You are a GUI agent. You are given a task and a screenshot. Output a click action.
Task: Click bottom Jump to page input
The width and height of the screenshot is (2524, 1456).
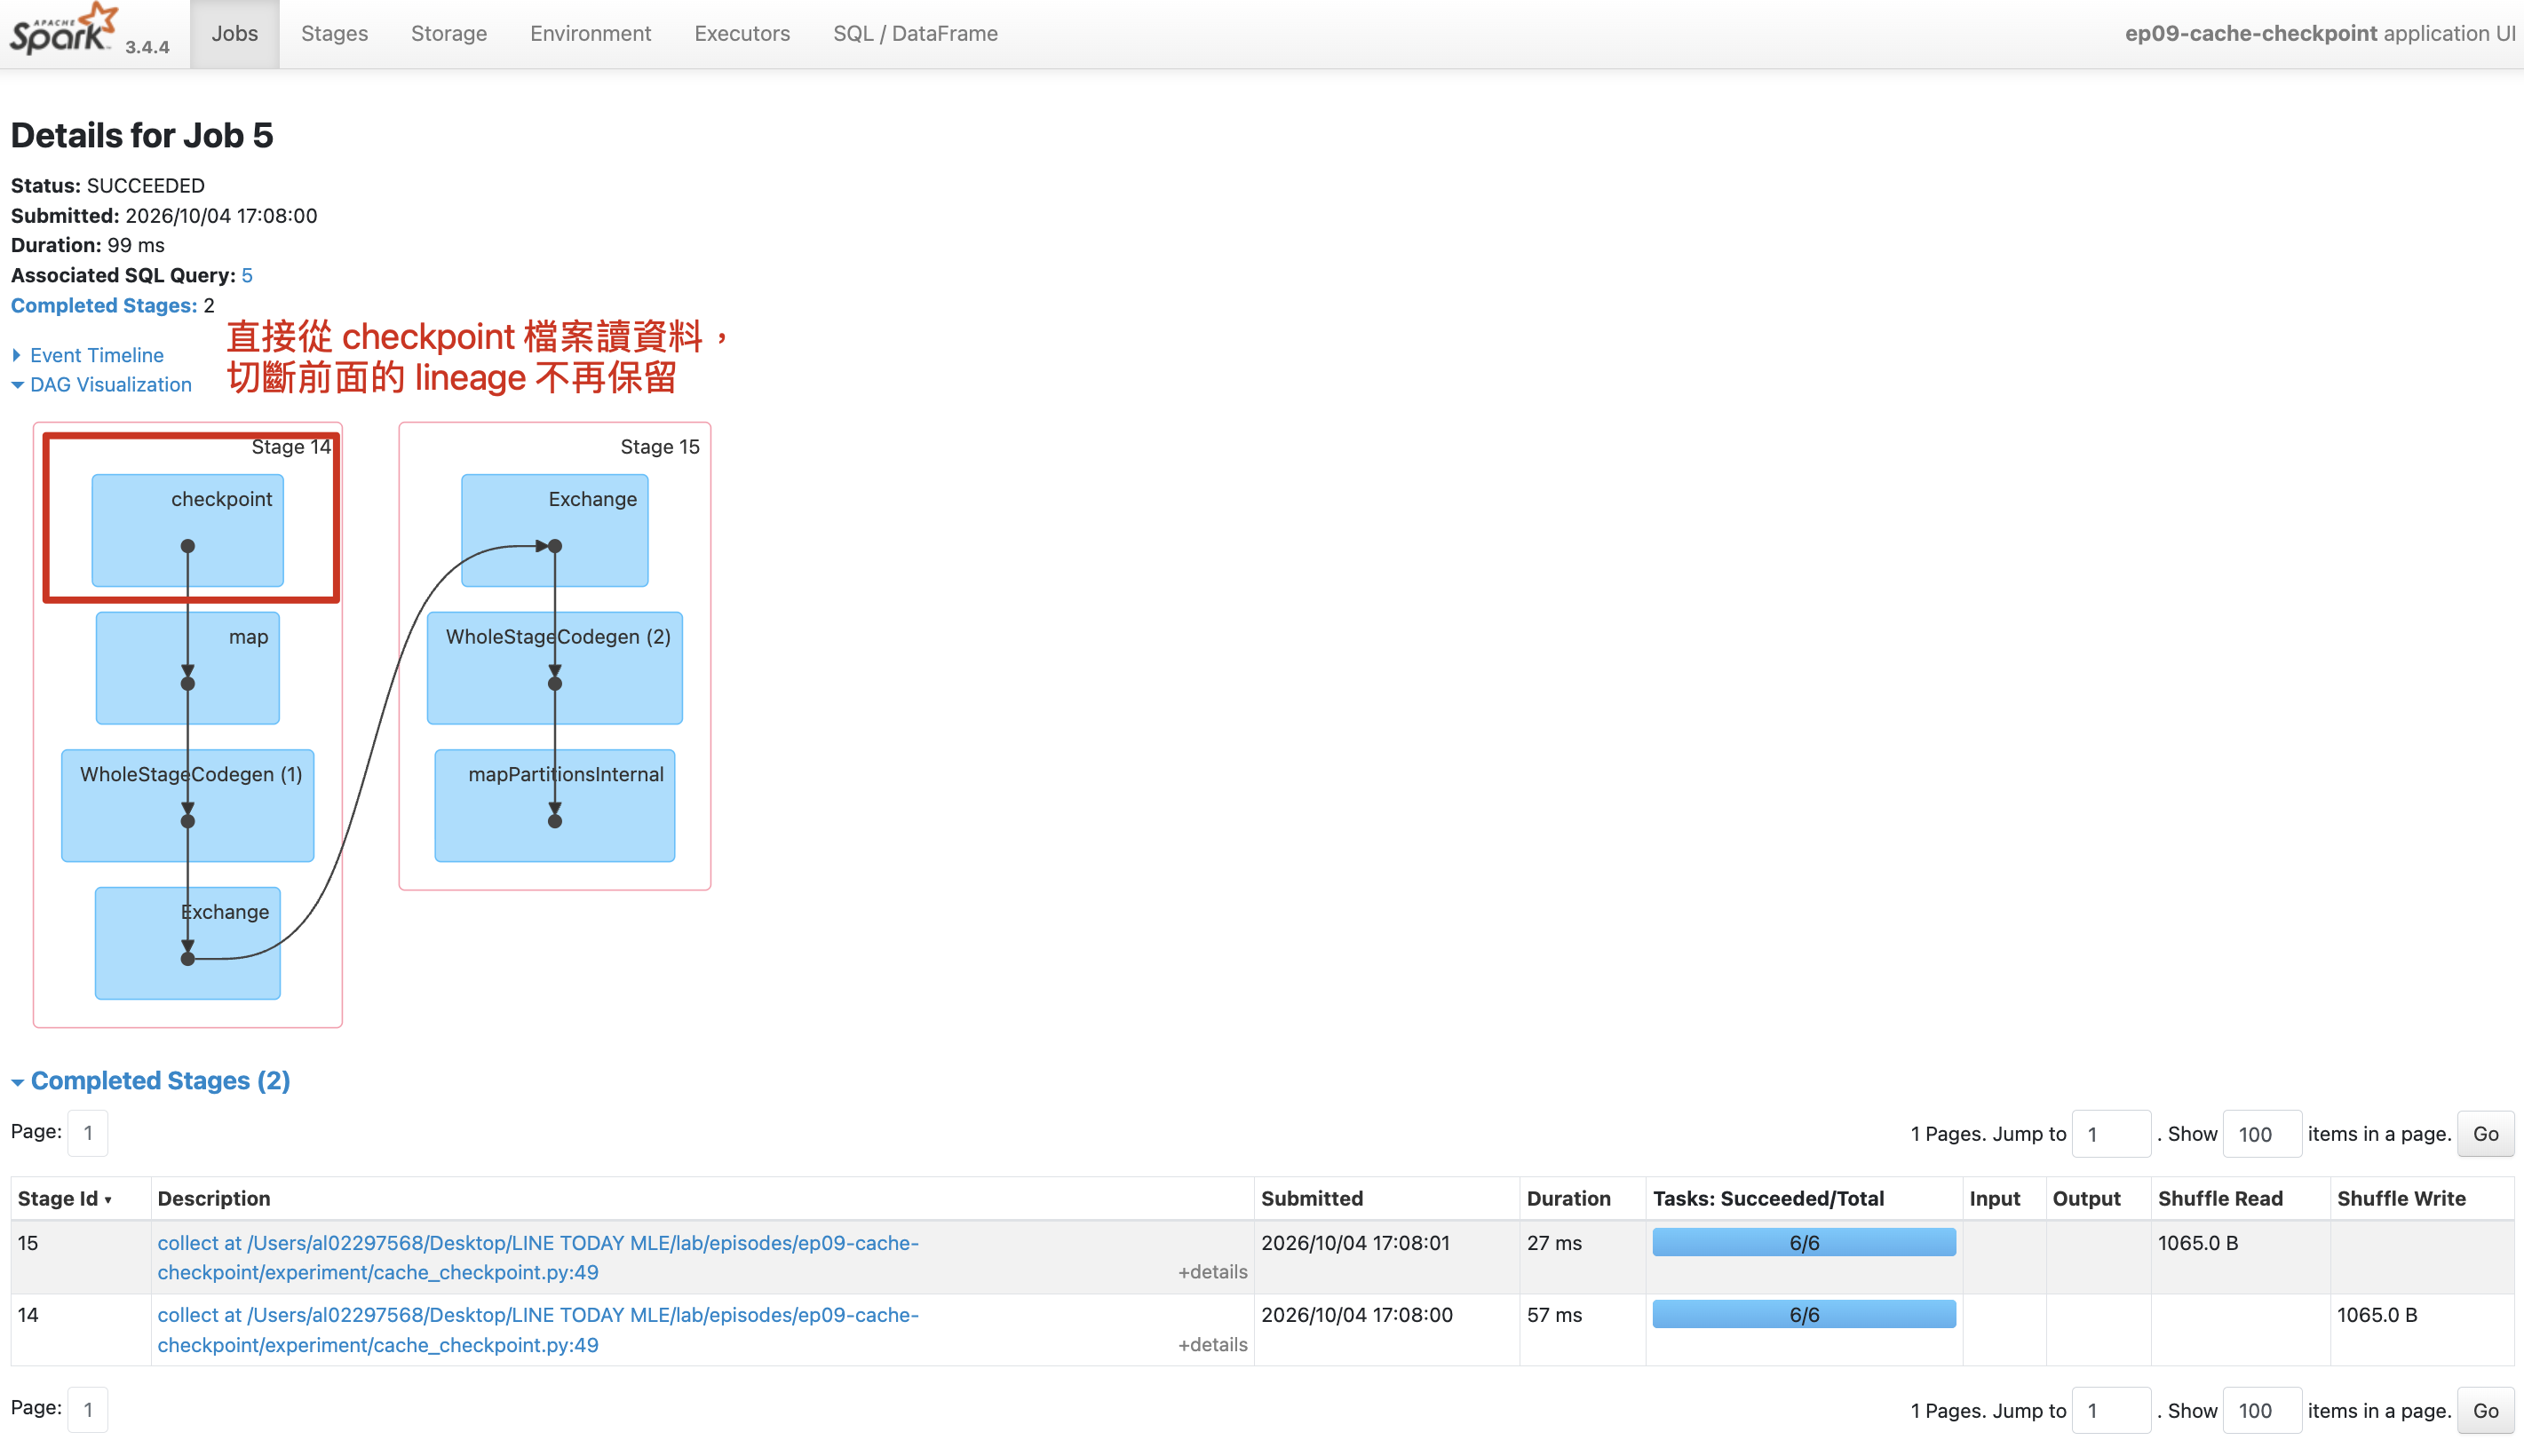[2111, 1410]
